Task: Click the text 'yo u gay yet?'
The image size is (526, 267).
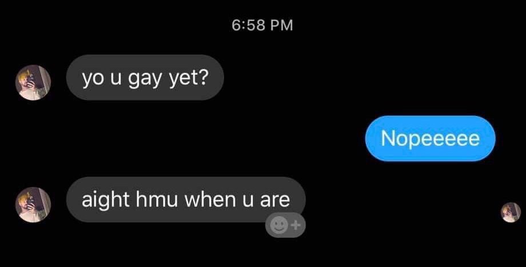Action: point(145,78)
